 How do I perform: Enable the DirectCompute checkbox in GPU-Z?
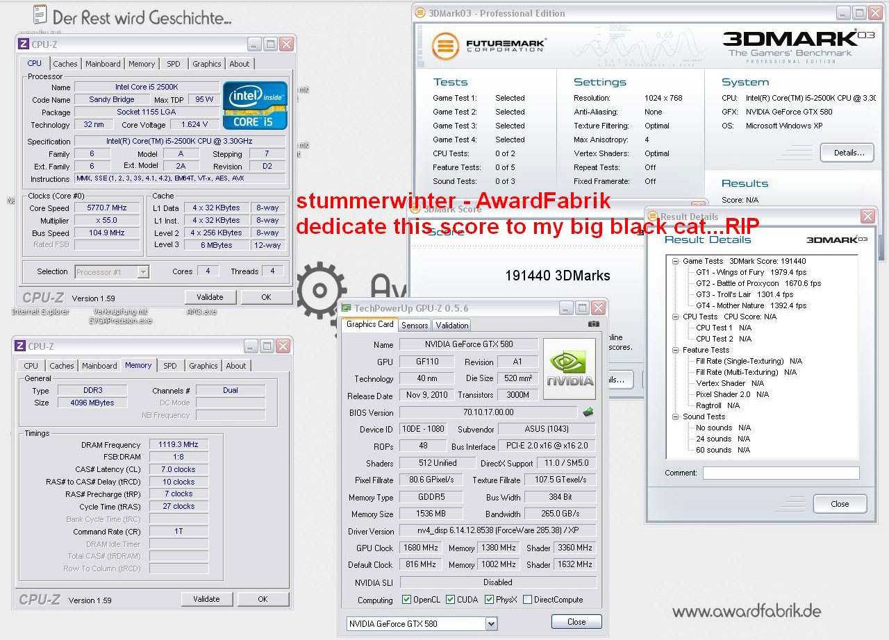tap(528, 600)
